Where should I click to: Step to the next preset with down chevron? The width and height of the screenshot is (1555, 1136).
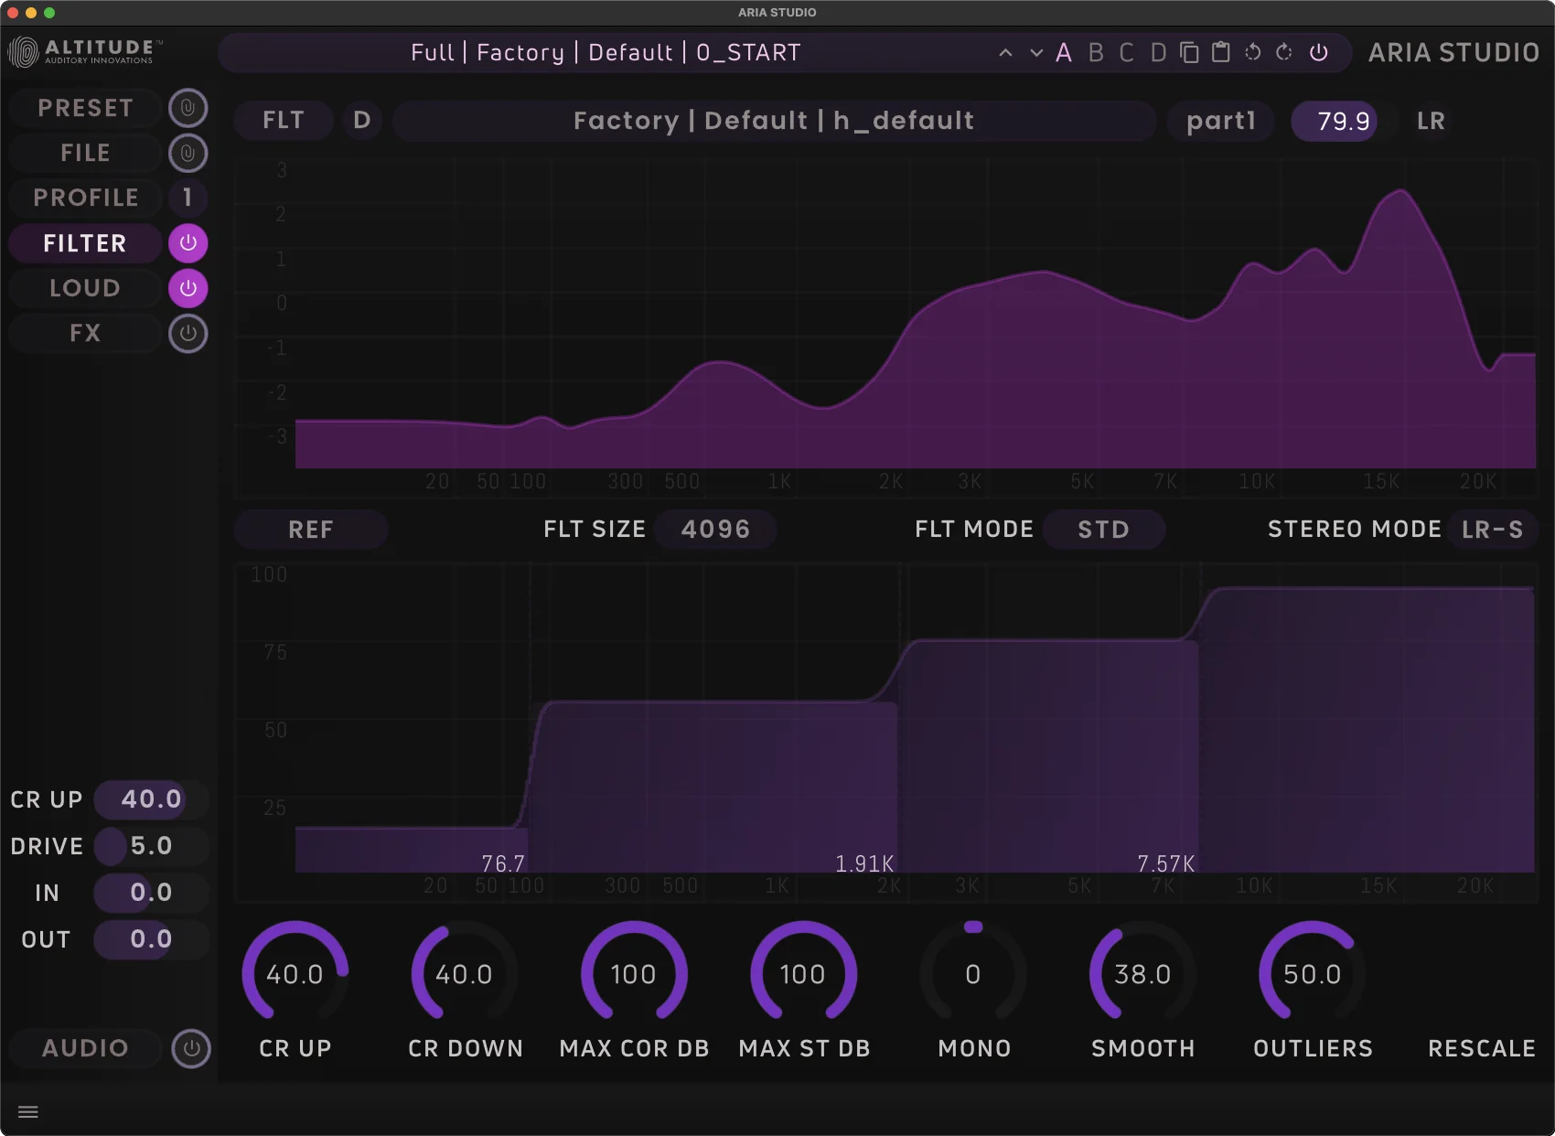[x=1035, y=52]
